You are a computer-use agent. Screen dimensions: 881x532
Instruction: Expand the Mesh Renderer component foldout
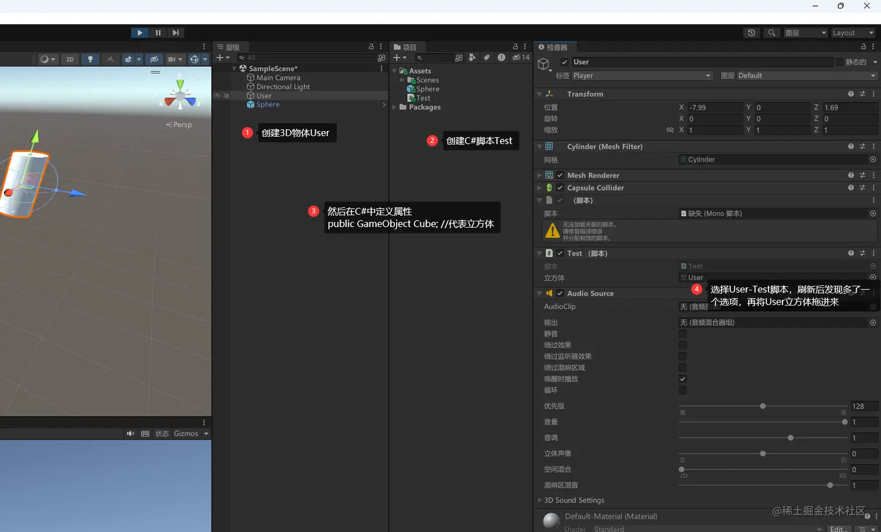(x=540, y=175)
